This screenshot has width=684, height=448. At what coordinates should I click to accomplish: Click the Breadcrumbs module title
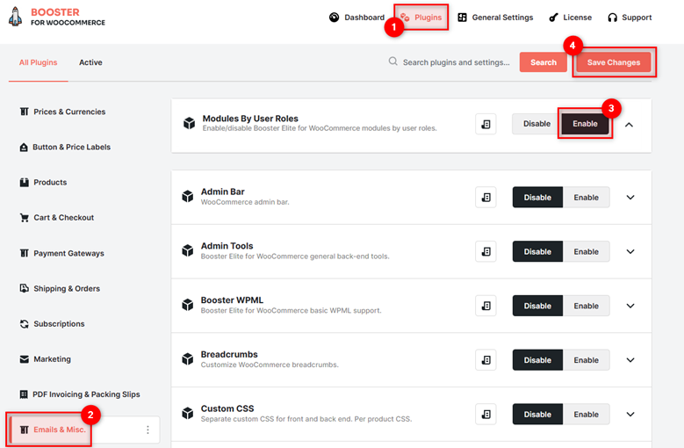(229, 354)
